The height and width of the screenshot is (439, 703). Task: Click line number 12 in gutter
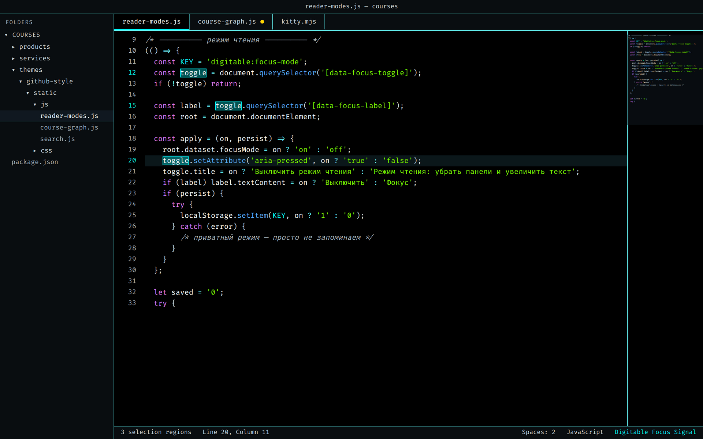[x=132, y=72]
